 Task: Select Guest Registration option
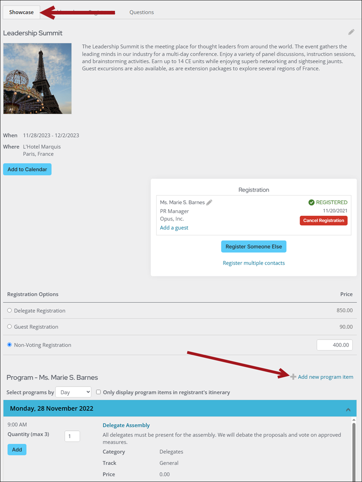point(10,326)
